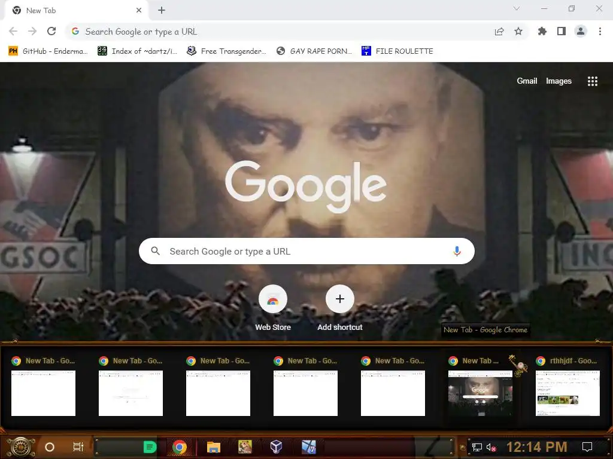Select the fifth New Tab taskbar preview

point(393,387)
